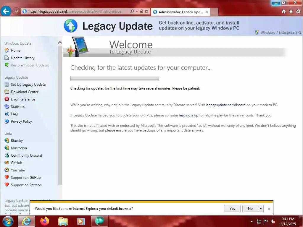303x227 pixels.
Task: Click the Restore Hidden Updates icon
Action: [7, 65]
